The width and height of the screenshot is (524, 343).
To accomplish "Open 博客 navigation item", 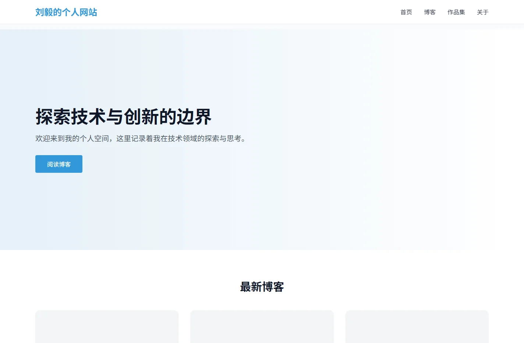I will [430, 12].
